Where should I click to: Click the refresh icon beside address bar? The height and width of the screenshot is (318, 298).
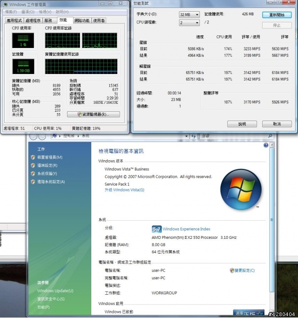[x=194, y=136]
